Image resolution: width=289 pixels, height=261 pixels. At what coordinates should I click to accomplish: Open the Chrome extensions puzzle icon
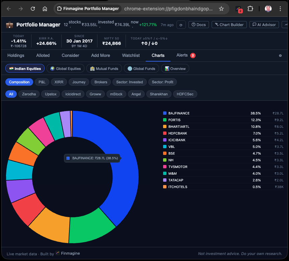(x=250, y=9)
